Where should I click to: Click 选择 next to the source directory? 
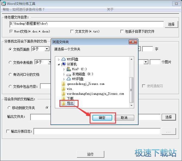click(x=171, y=24)
